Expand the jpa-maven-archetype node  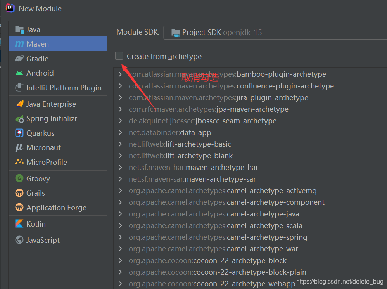click(120, 109)
